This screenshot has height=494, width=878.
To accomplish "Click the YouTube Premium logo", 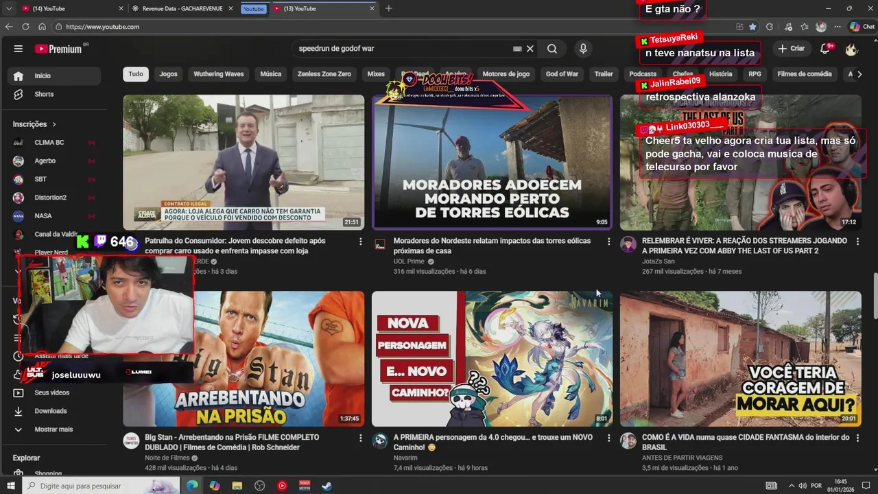I will pyautogui.click(x=58, y=49).
